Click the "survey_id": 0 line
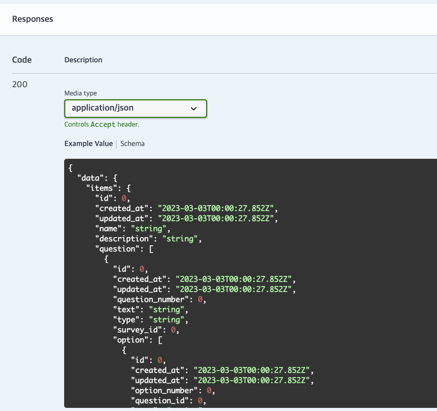 [146, 330]
